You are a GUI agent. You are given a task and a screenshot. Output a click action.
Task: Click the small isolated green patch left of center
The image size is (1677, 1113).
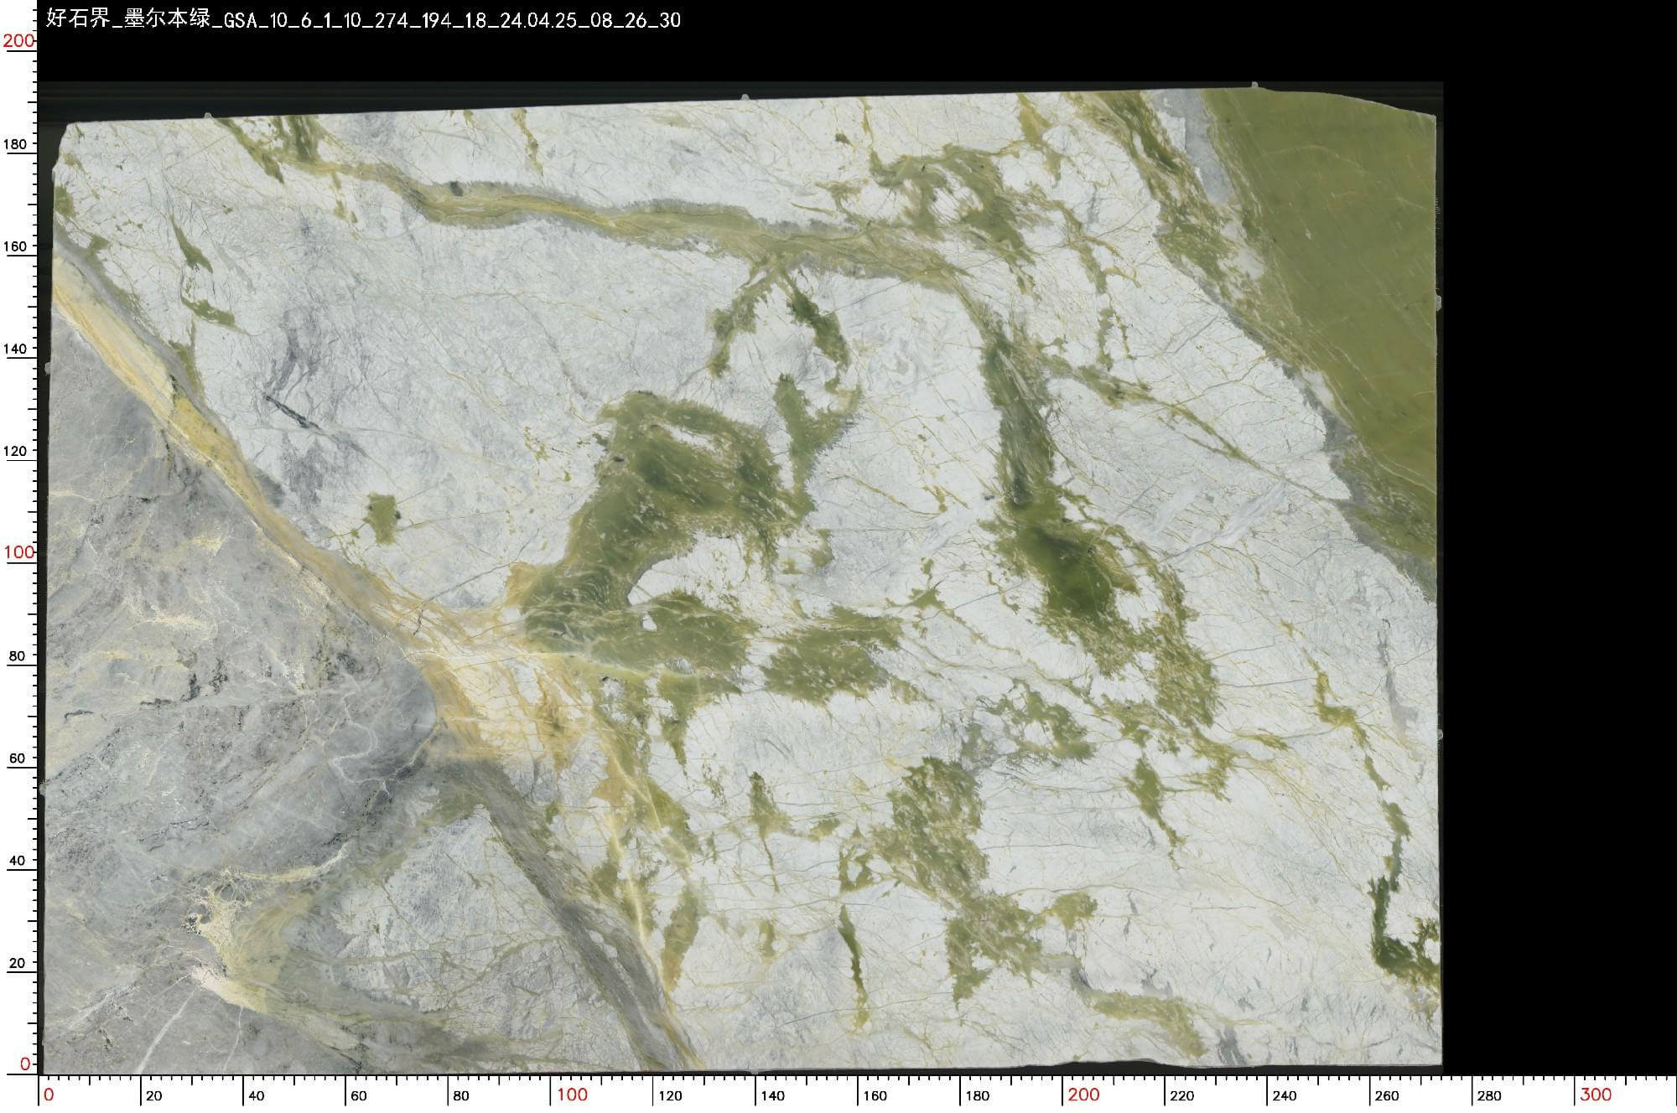(382, 516)
